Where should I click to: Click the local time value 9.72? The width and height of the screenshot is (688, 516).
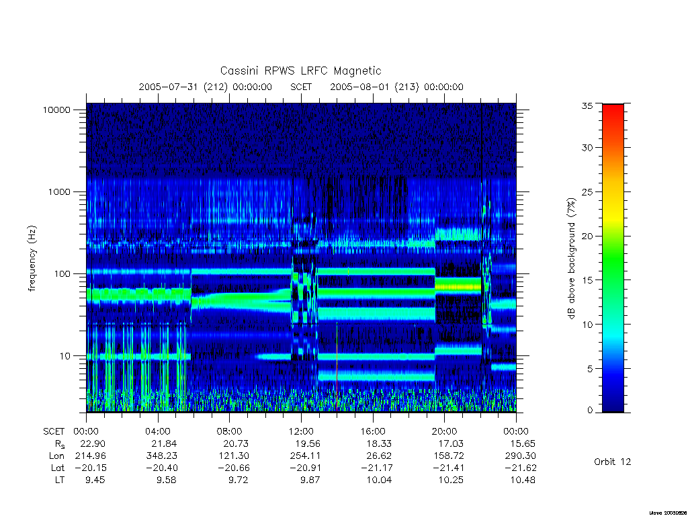click(x=239, y=480)
